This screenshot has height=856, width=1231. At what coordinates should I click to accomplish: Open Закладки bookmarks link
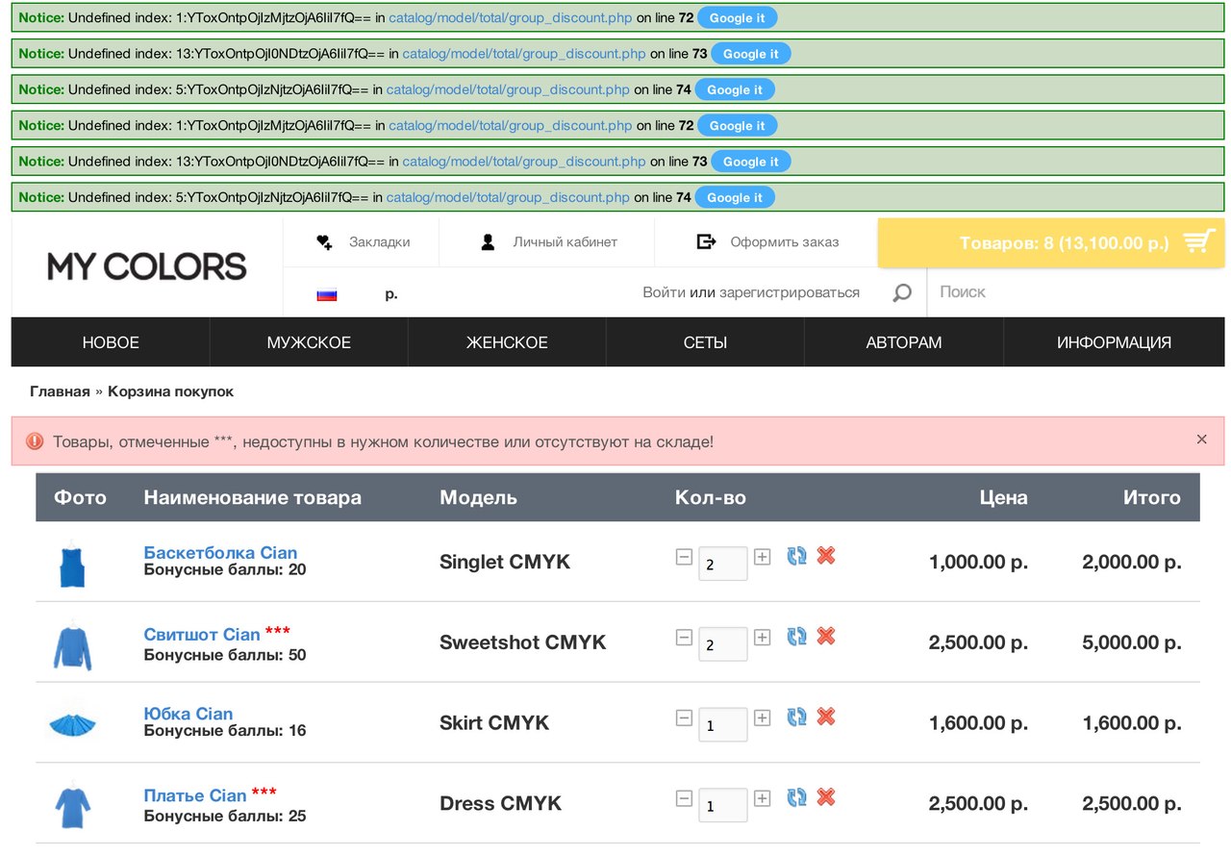(x=379, y=242)
